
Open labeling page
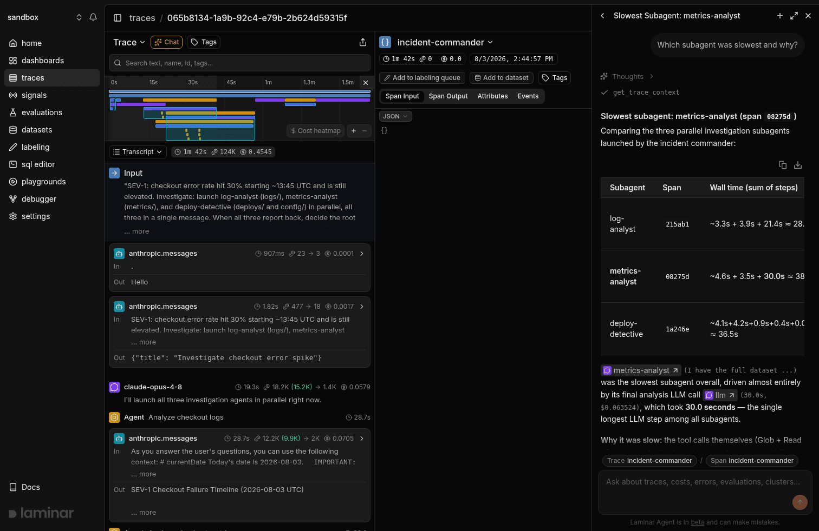[52, 147]
